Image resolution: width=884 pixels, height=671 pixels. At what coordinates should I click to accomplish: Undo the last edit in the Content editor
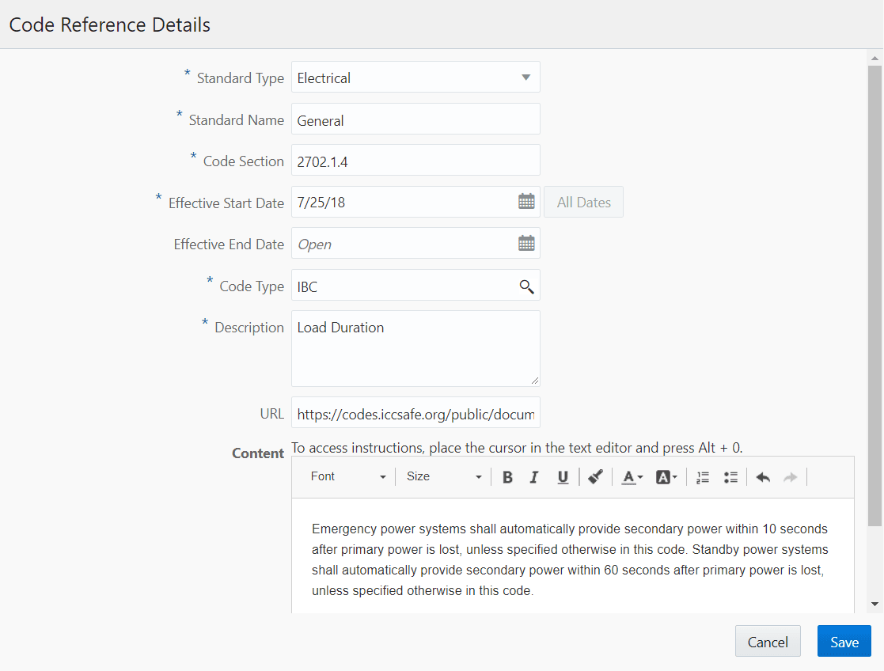762,476
